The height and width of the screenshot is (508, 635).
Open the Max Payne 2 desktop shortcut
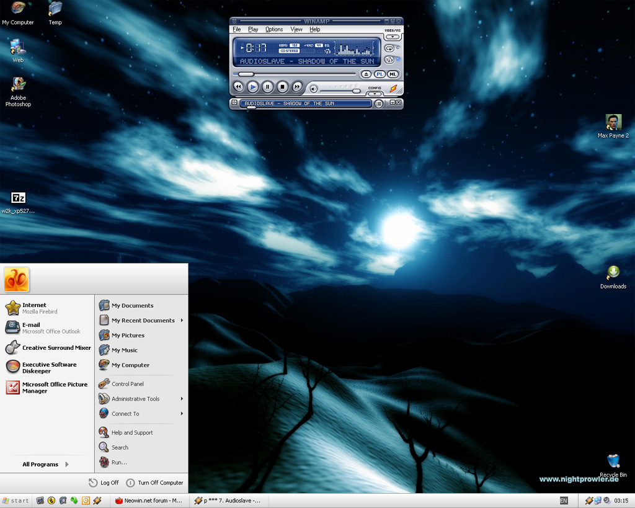click(613, 122)
